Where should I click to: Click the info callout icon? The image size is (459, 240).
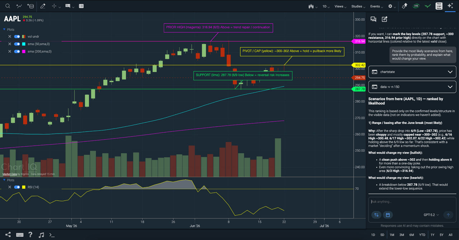(x=68, y=6)
